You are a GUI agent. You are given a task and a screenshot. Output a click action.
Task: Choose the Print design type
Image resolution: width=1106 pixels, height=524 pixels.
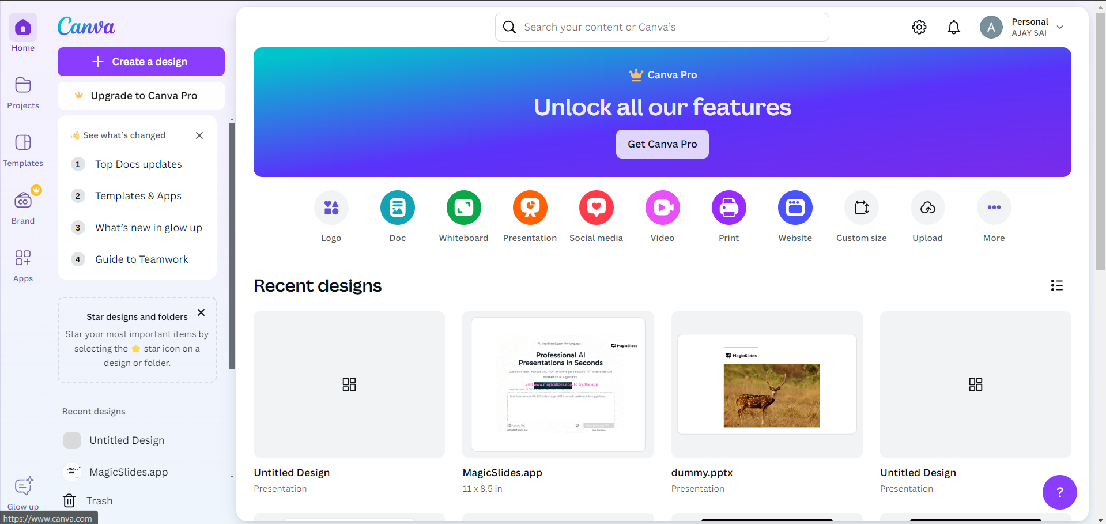click(x=729, y=208)
